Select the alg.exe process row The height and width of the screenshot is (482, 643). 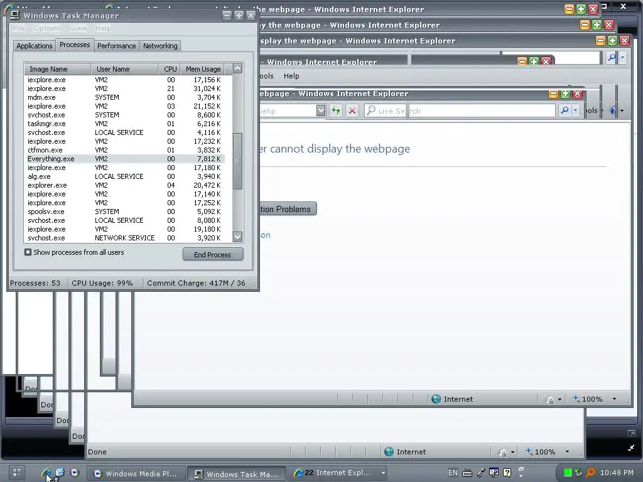click(x=125, y=176)
